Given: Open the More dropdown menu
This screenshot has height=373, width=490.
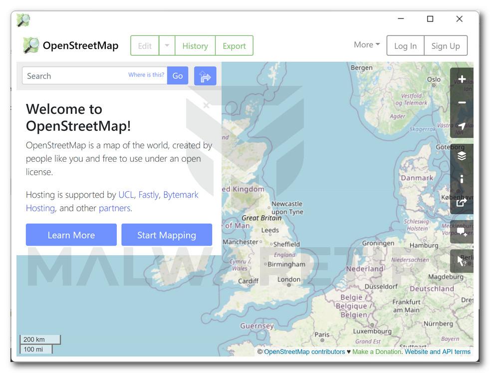Looking at the screenshot, I should point(367,45).
